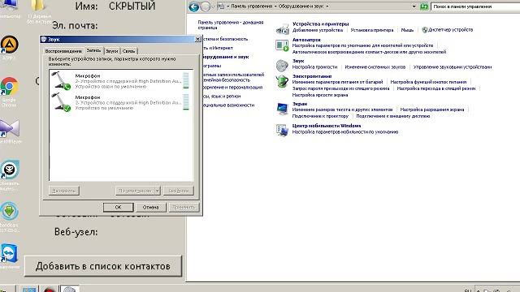Select the desktop shortcut with the round face logo
The image size is (520, 292).
[9, 175]
